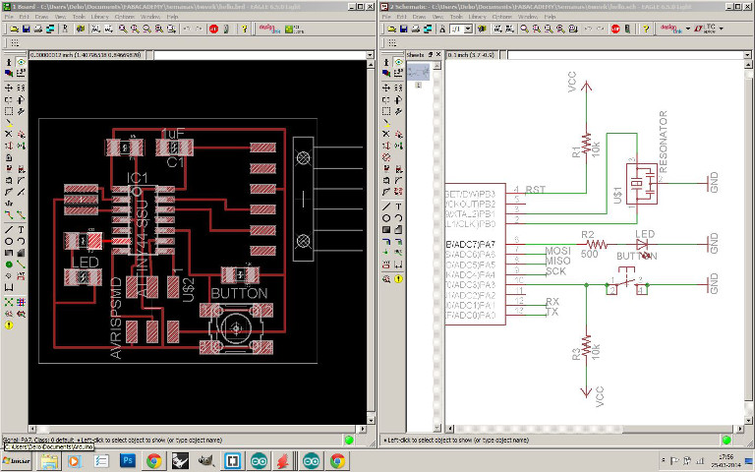Open Windows Explorer folder on the taskbar
Screen dimensions: 755x472
pos(48,461)
